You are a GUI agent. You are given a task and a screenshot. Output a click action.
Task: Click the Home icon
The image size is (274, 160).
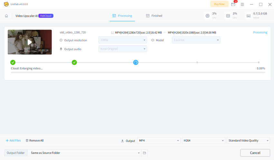pyautogui.click(x=6, y=16)
